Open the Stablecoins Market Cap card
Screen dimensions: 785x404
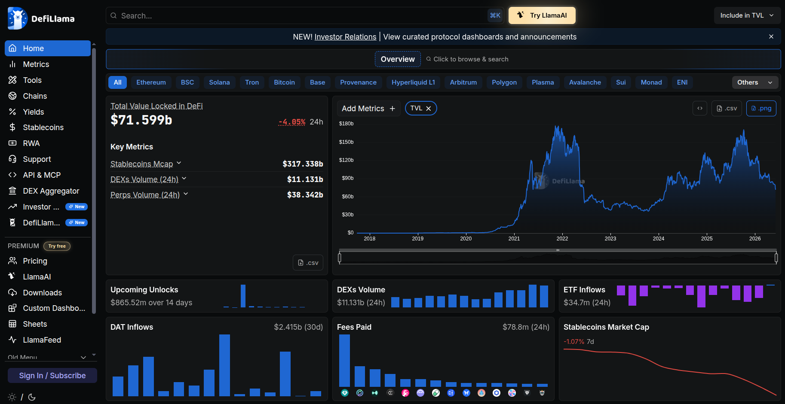670,359
